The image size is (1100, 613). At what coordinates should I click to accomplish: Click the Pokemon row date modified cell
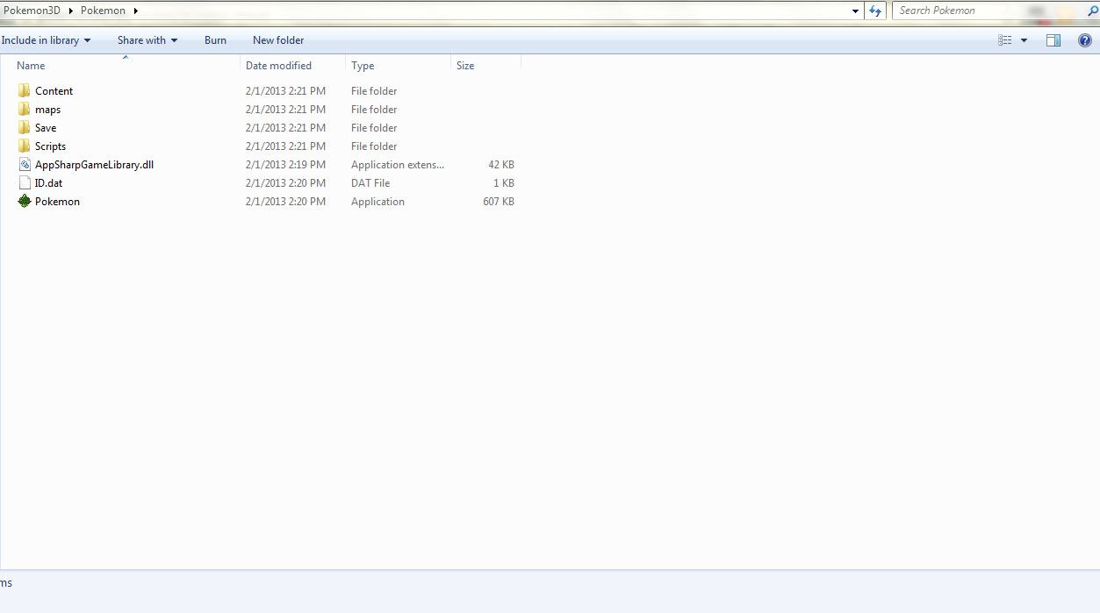tap(285, 202)
